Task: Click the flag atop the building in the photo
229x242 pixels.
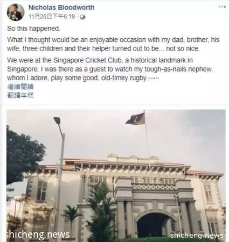Action: 135,118
